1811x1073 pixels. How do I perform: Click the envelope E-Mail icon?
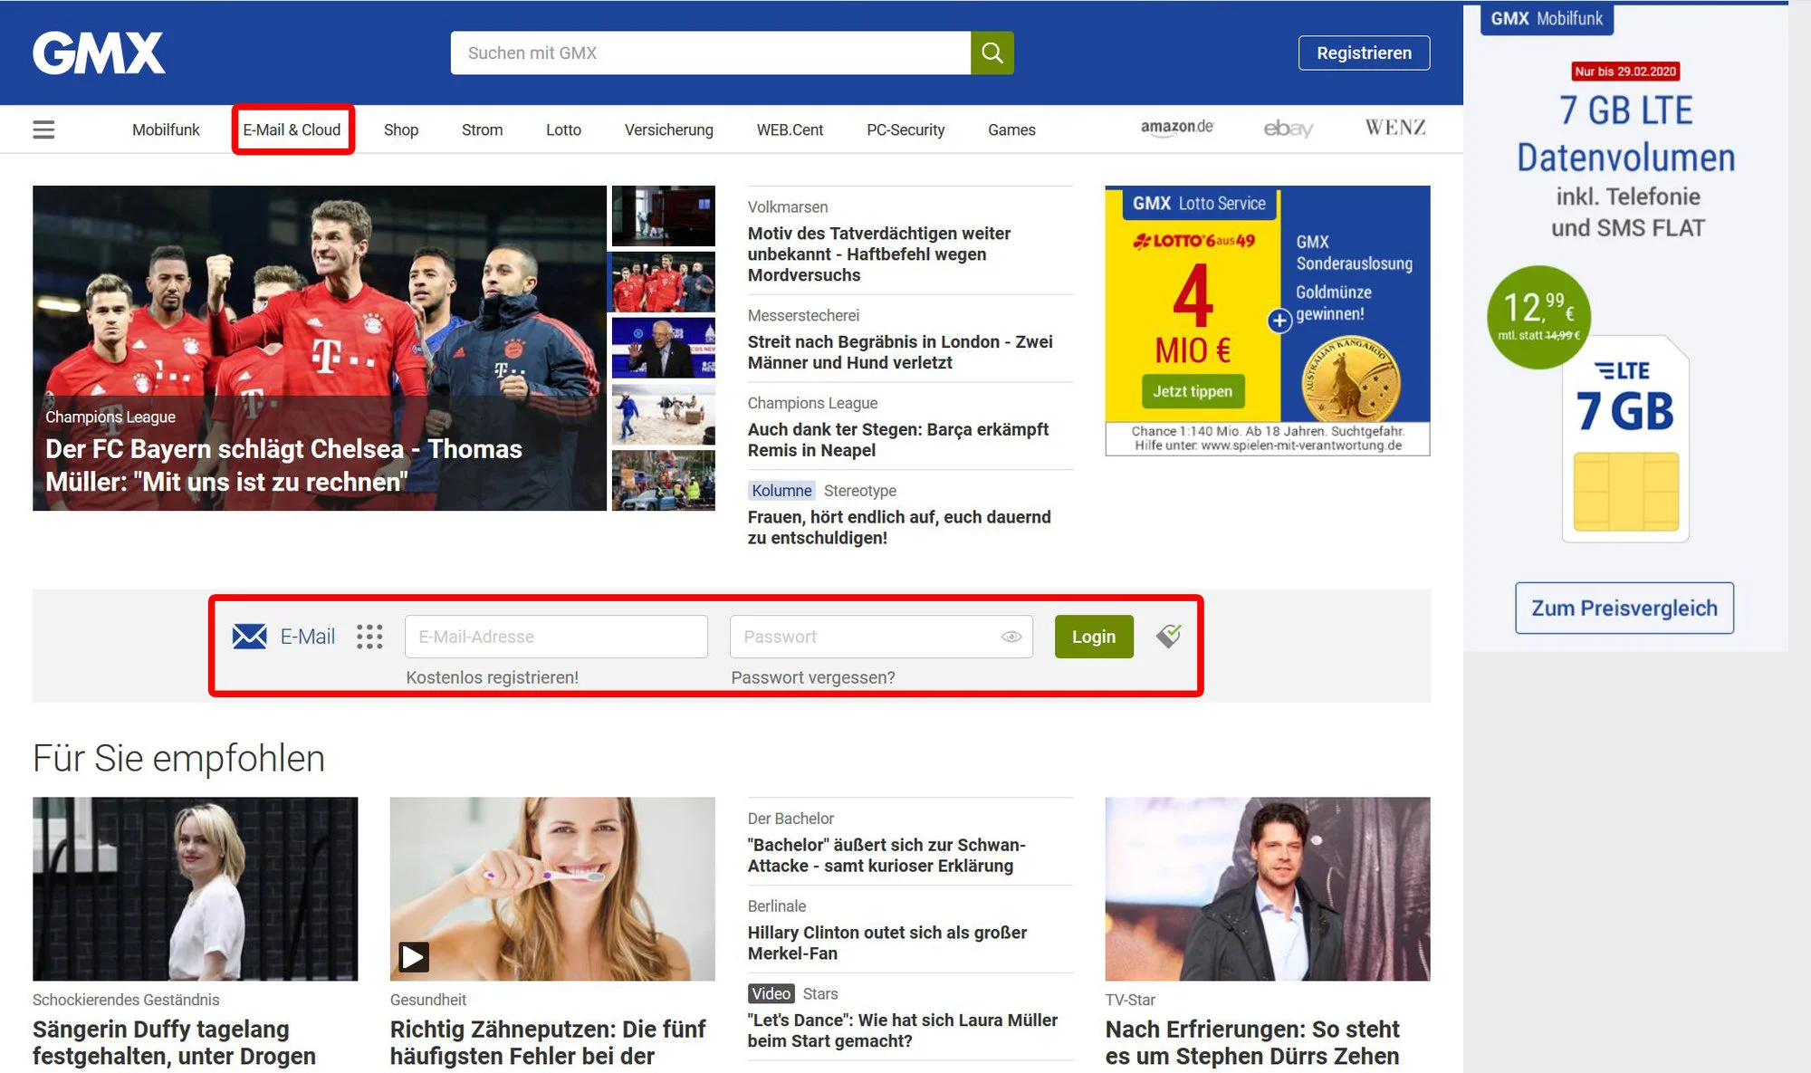(x=249, y=637)
